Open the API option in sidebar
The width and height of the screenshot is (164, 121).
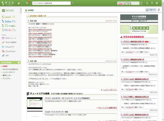click(5, 56)
